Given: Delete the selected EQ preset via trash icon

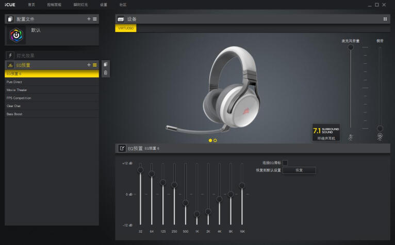Looking at the screenshot, I should pos(105,73).
